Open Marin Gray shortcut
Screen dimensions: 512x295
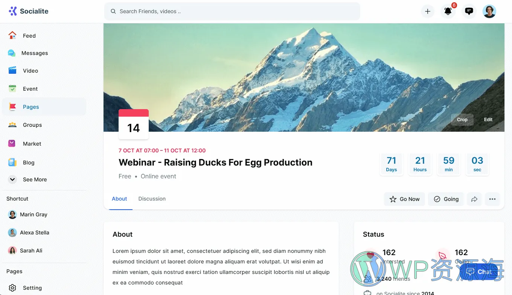33,214
